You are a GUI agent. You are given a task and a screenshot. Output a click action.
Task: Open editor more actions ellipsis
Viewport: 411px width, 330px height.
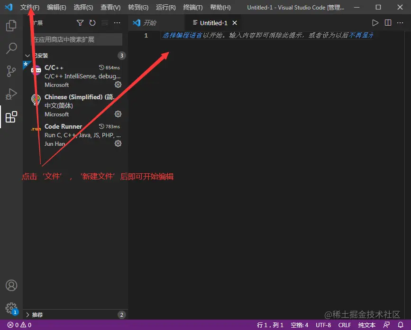pos(400,23)
